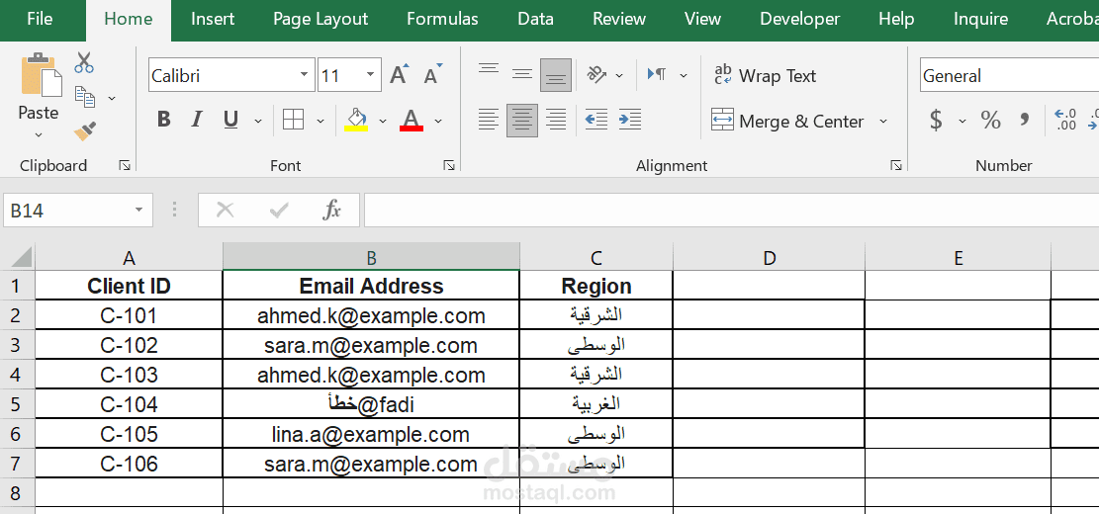Screen dimensions: 1099x514
Task: Open Name Box dropdown for B14
Action: click(138, 211)
